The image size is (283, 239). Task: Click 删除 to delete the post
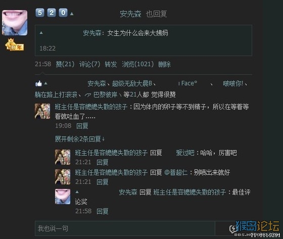pyautogui.click(x=164, y=64)
